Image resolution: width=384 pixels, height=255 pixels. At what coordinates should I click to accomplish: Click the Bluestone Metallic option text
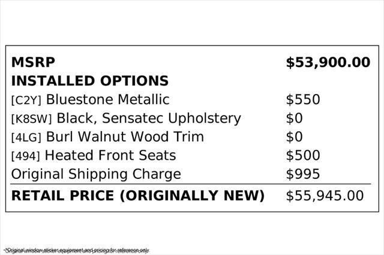[x=107, y=100]
